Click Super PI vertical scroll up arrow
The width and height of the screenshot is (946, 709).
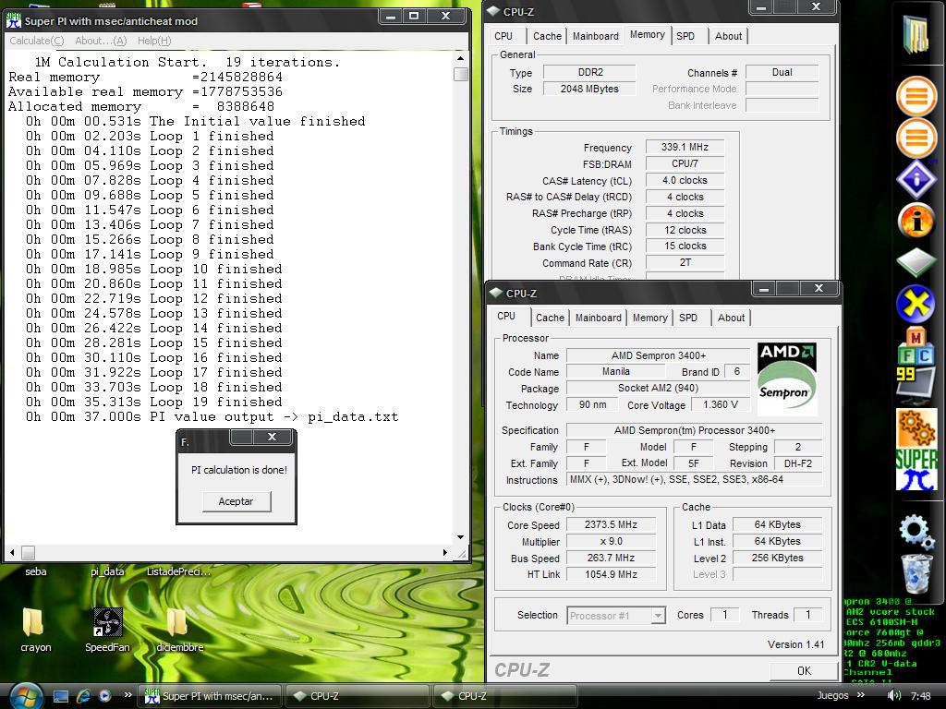(460, 58)
